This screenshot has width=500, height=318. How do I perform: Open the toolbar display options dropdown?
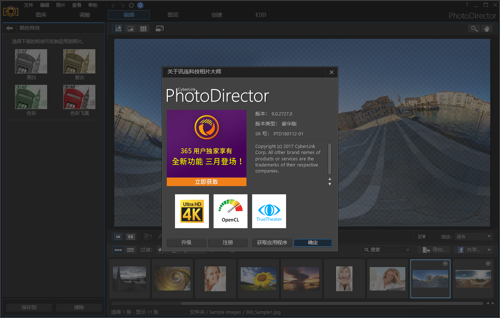pos(422,237)
